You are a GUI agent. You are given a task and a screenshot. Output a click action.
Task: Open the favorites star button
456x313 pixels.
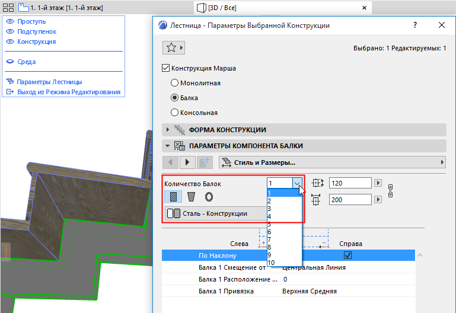(x=174, y=47)
